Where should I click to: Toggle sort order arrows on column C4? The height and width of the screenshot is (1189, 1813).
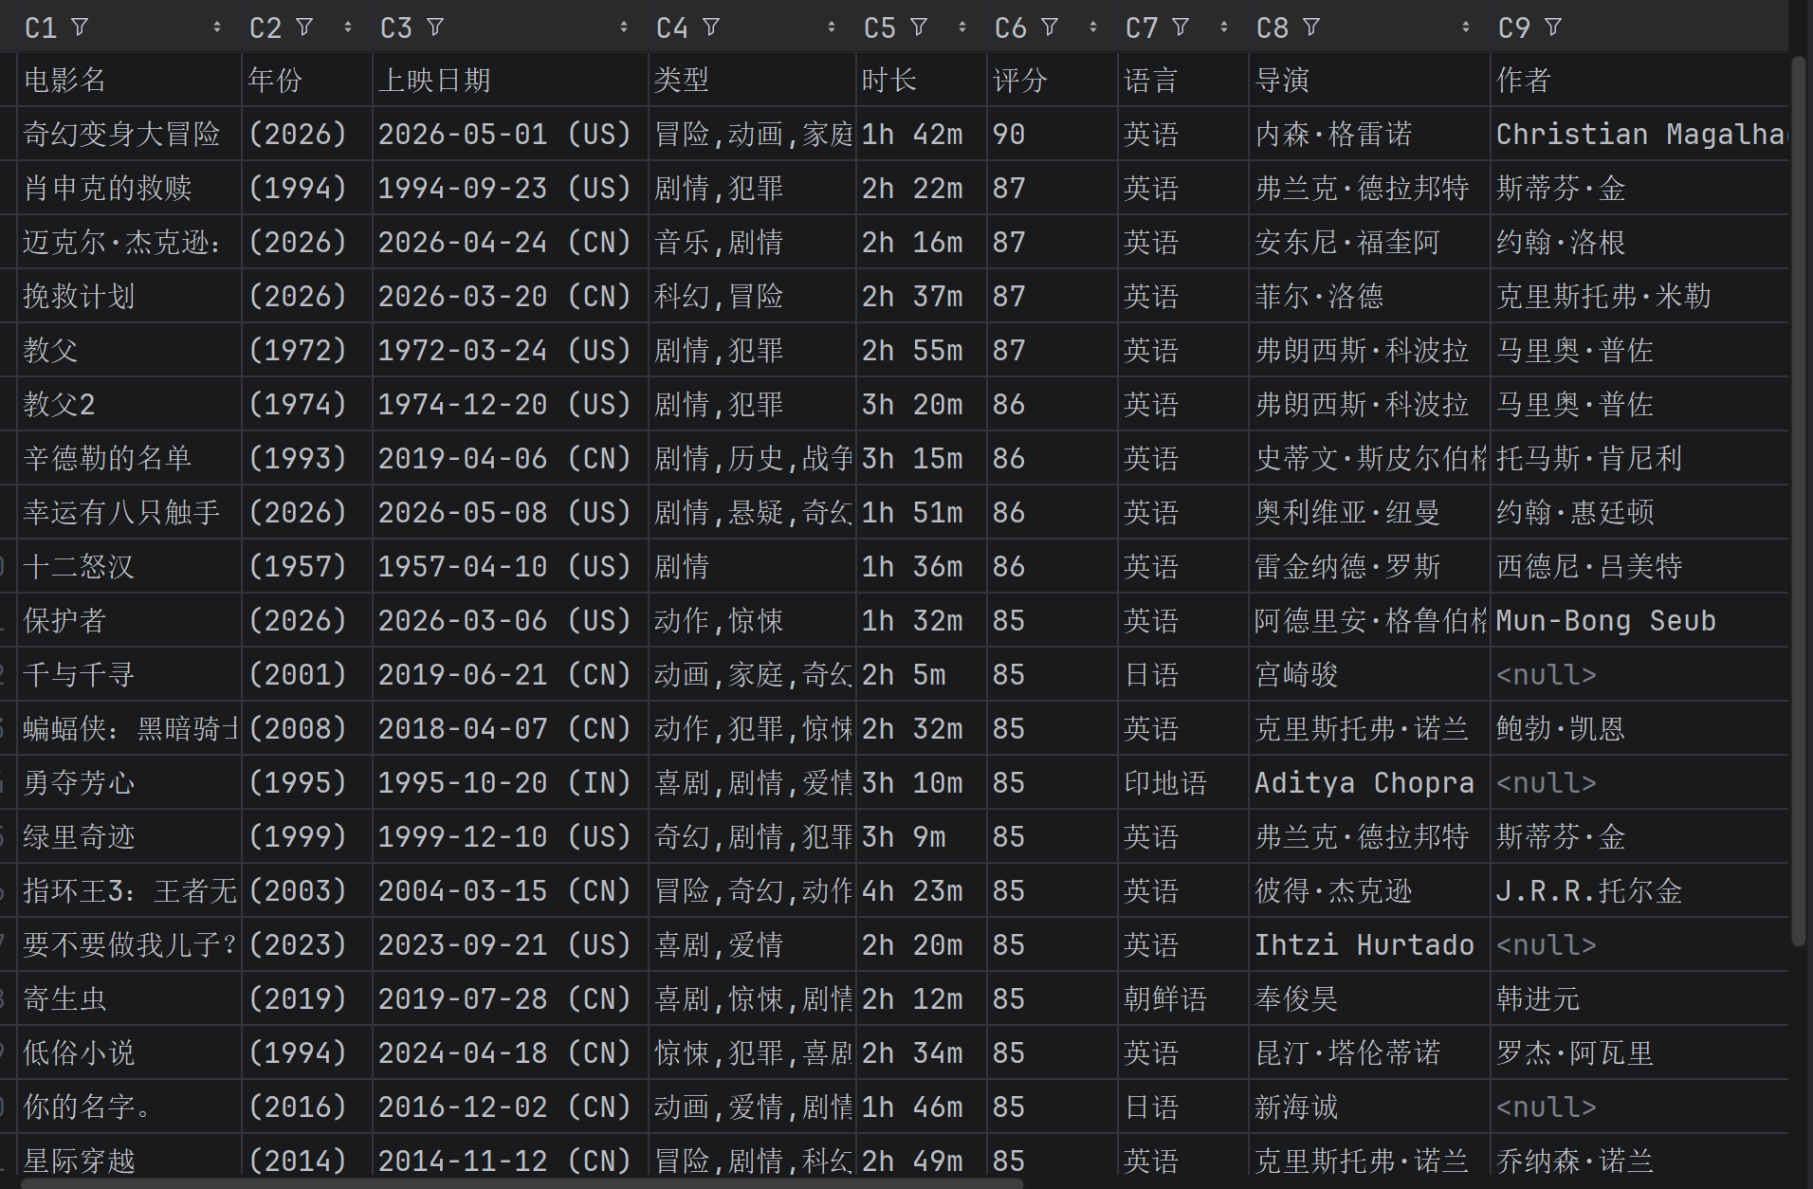[832, 27]
